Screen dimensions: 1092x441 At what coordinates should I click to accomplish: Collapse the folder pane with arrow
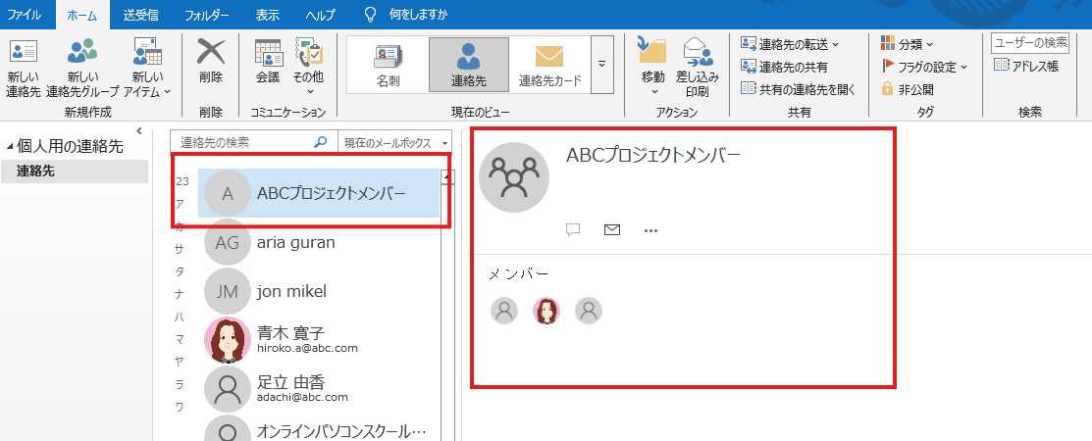138,130
